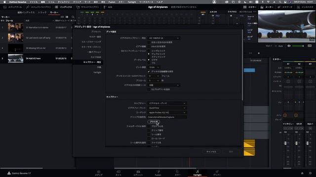Open the QuickTime video format dropdown
The width and height of the screenshot is (316, 177).
point(167,108)
